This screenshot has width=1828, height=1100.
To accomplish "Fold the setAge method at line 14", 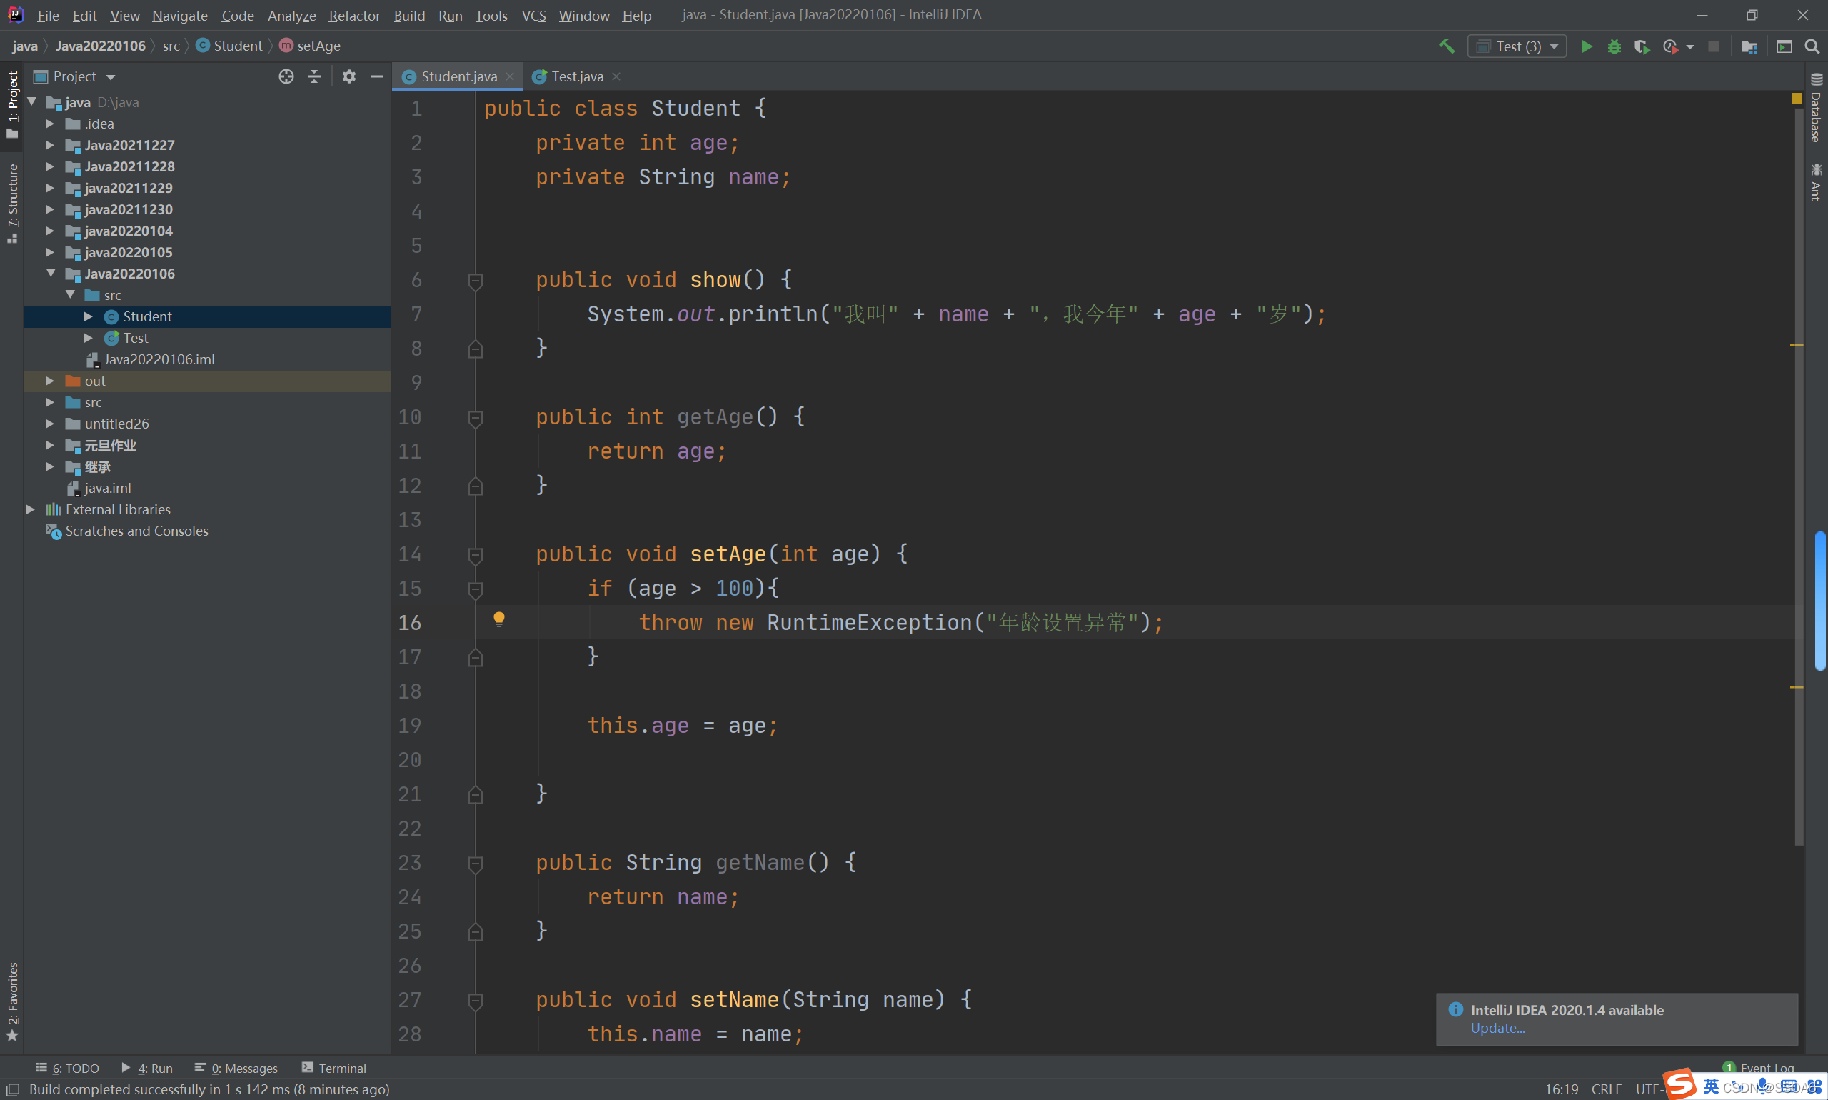I will pos(476,555).
